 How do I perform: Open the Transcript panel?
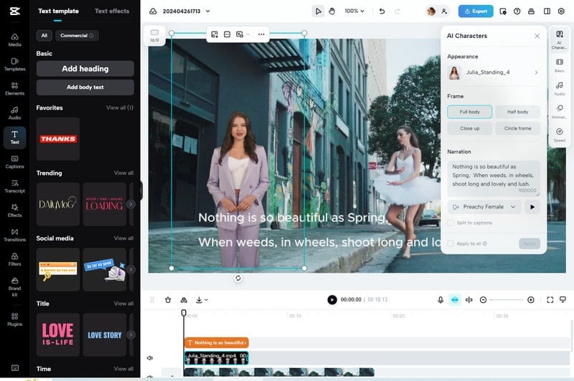14,186
